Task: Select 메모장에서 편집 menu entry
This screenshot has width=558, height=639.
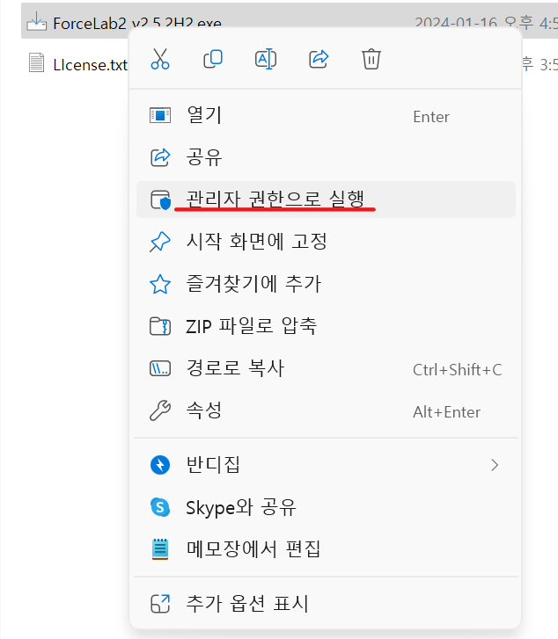Action: point(326,549)
